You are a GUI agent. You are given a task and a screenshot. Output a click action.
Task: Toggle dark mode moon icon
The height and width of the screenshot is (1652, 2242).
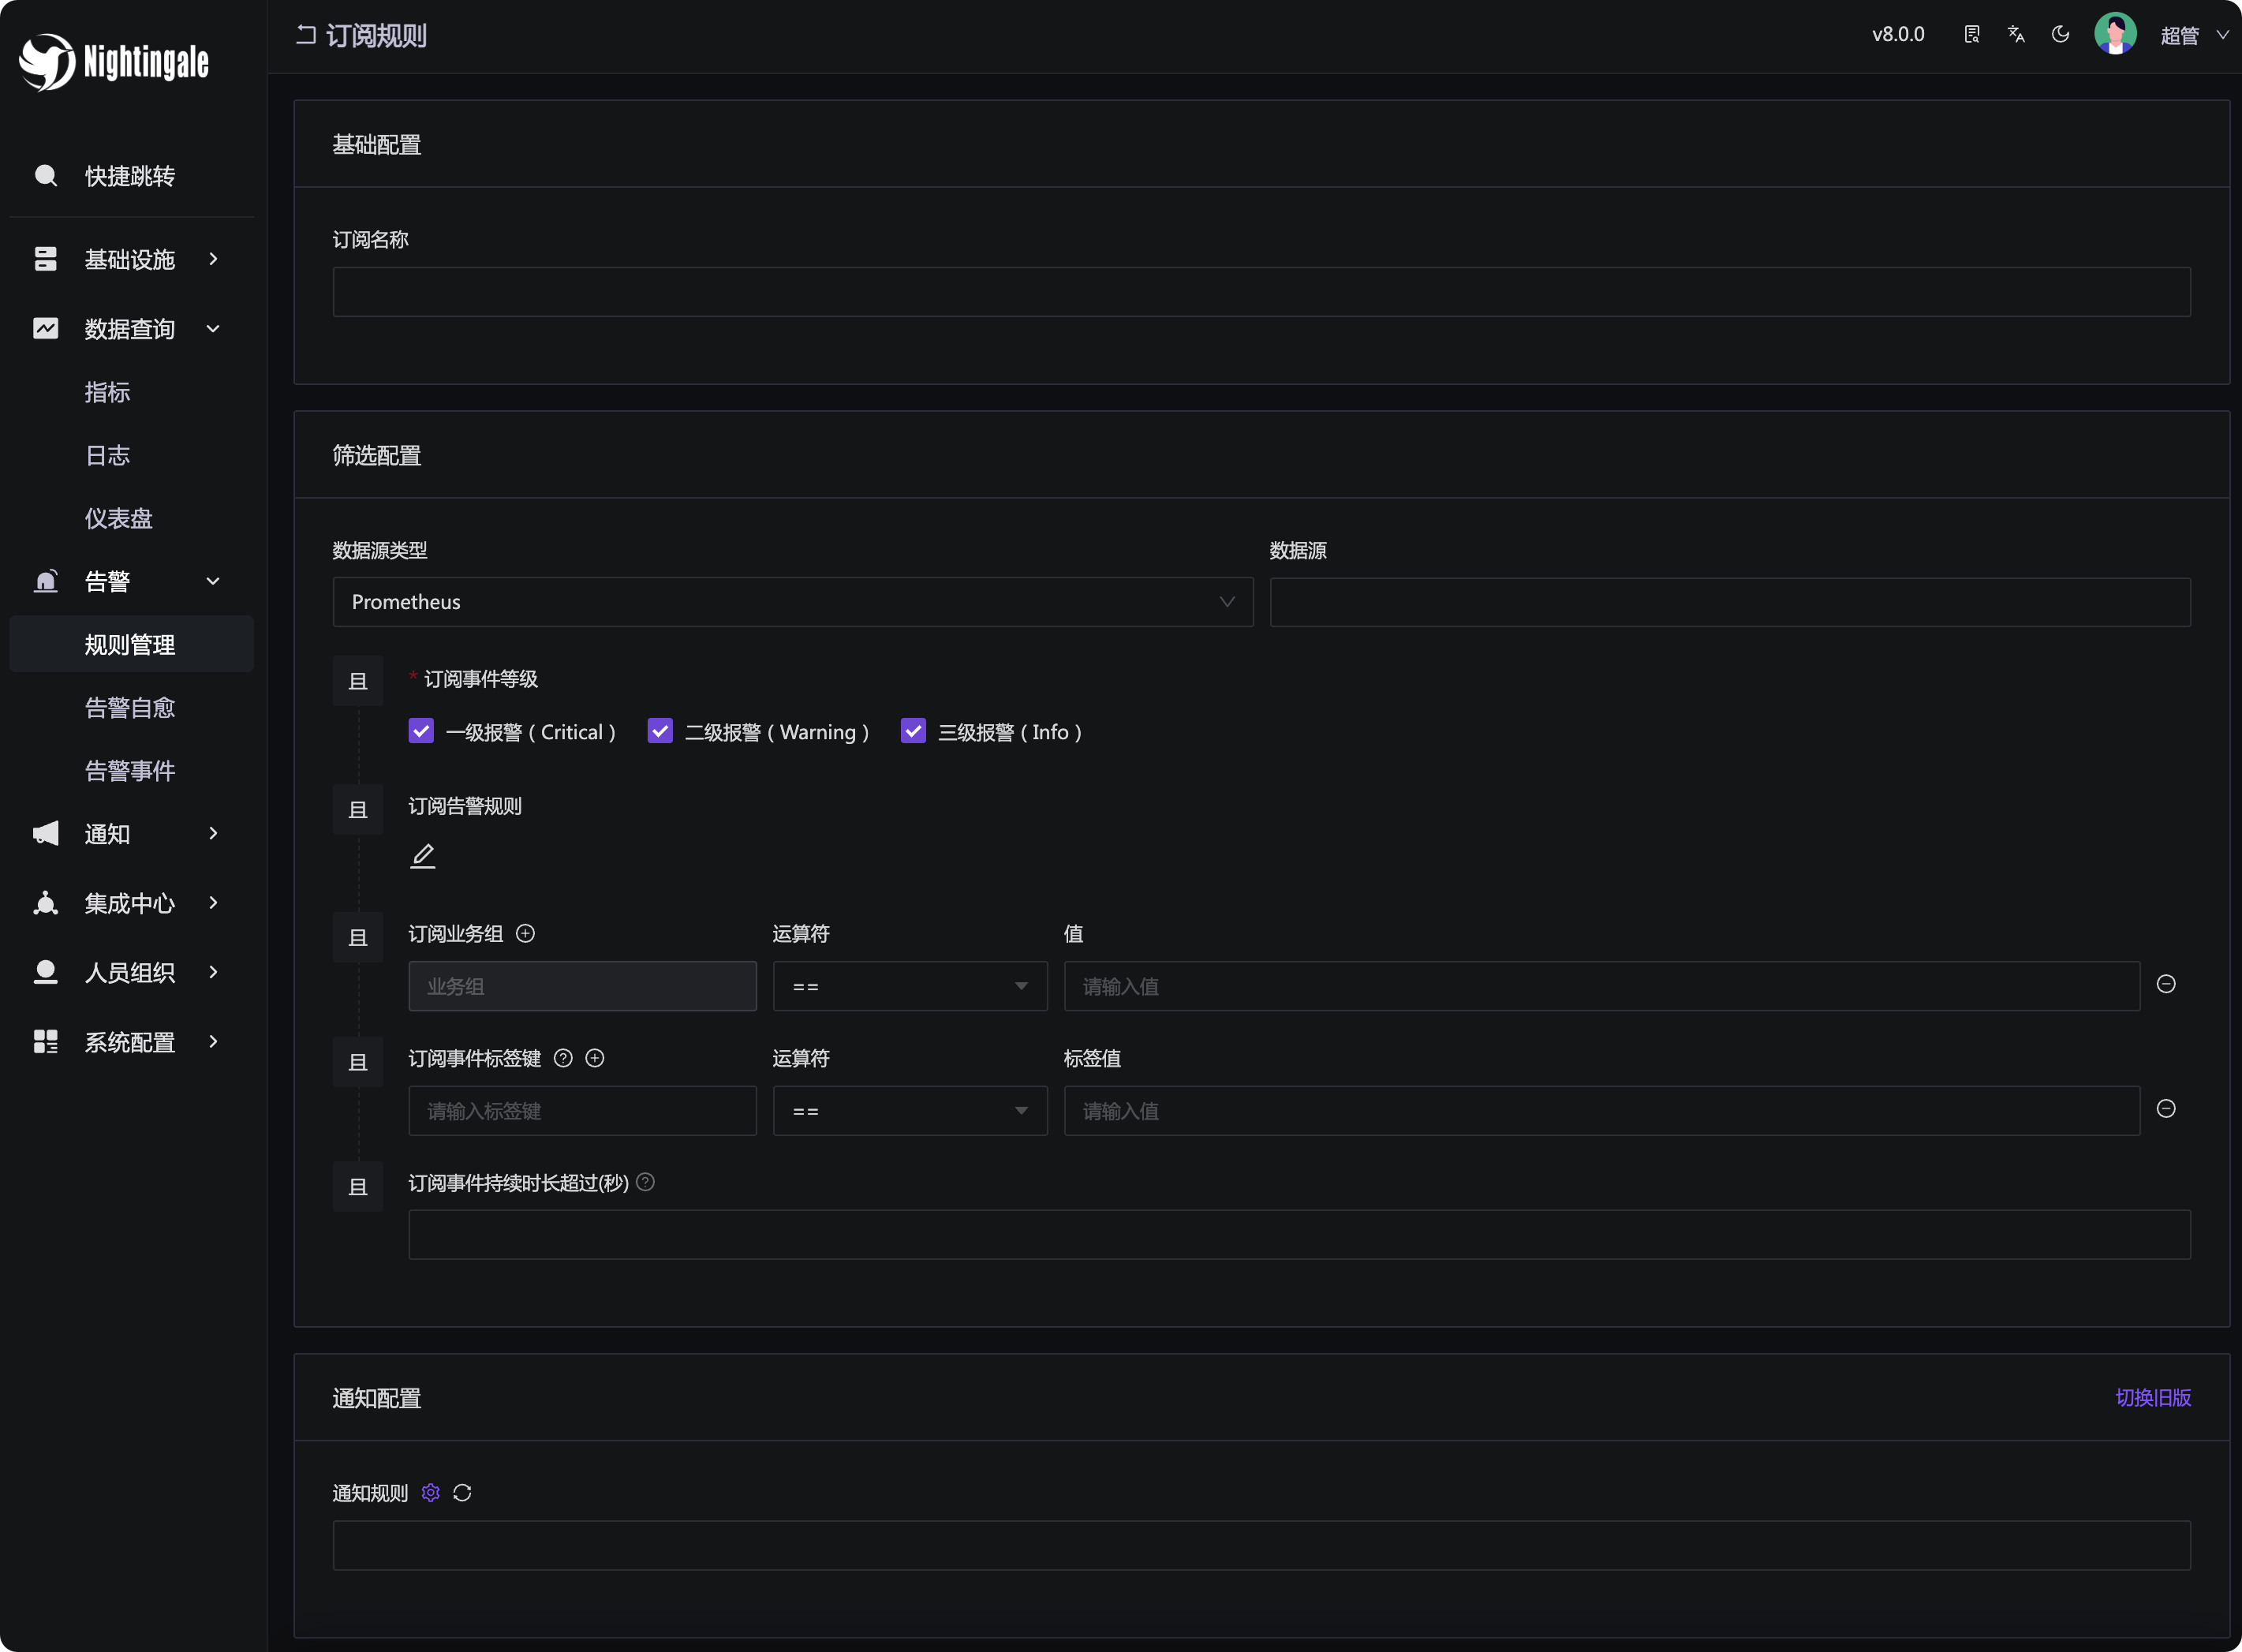click(x=2060, y=35)
